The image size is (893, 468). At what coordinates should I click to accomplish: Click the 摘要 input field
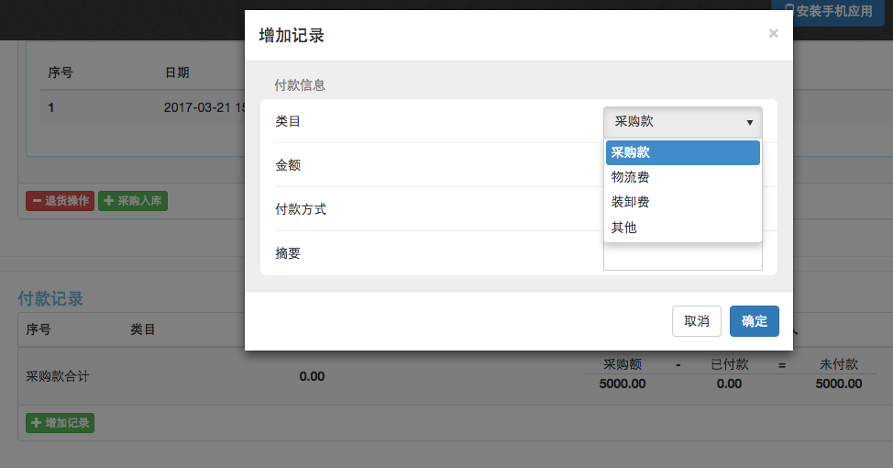pos(682,259)
